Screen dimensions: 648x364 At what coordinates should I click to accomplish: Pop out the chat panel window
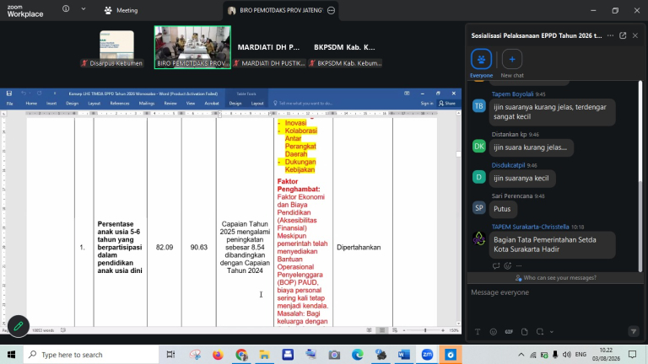pos(623,35)
